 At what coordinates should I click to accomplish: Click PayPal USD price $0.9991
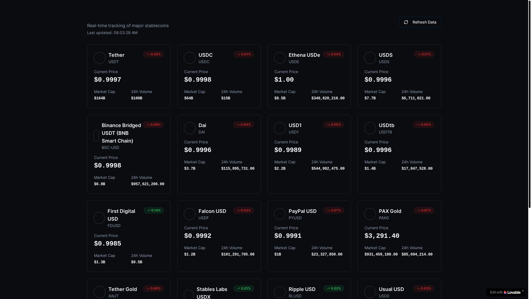click(288, 236)
